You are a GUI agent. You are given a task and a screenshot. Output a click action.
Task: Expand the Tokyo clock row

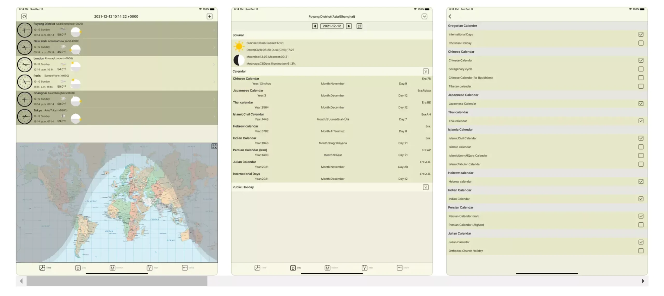point(214,117)
